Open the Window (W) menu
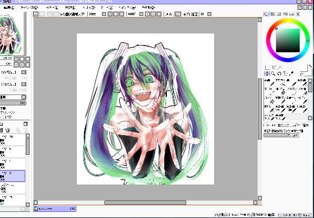 coord(127,8)
